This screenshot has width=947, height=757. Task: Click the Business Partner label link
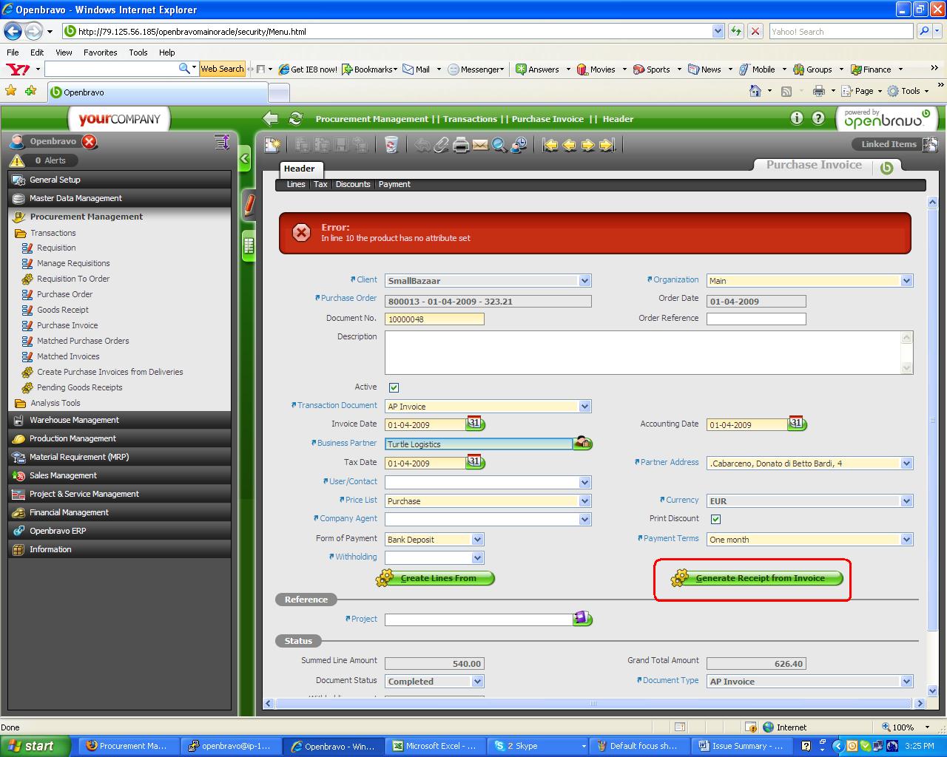coord(347,443)
